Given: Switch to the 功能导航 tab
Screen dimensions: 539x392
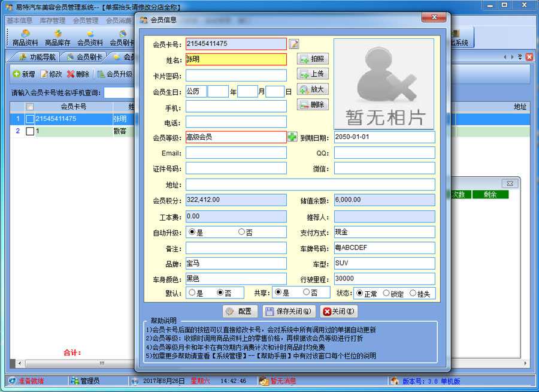Looking at the screenshot, I should tap(38, 57).
